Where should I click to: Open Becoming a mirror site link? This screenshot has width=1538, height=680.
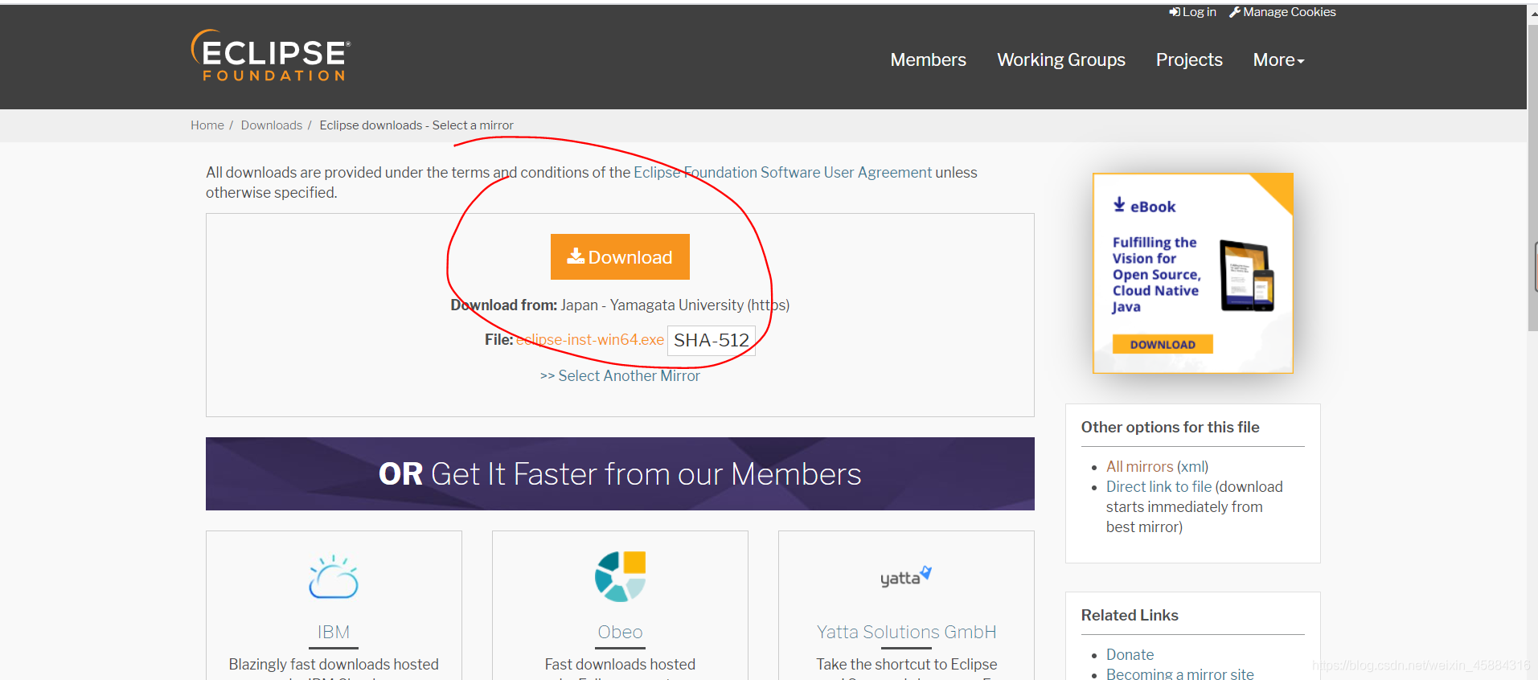[x=1179, y=674]
